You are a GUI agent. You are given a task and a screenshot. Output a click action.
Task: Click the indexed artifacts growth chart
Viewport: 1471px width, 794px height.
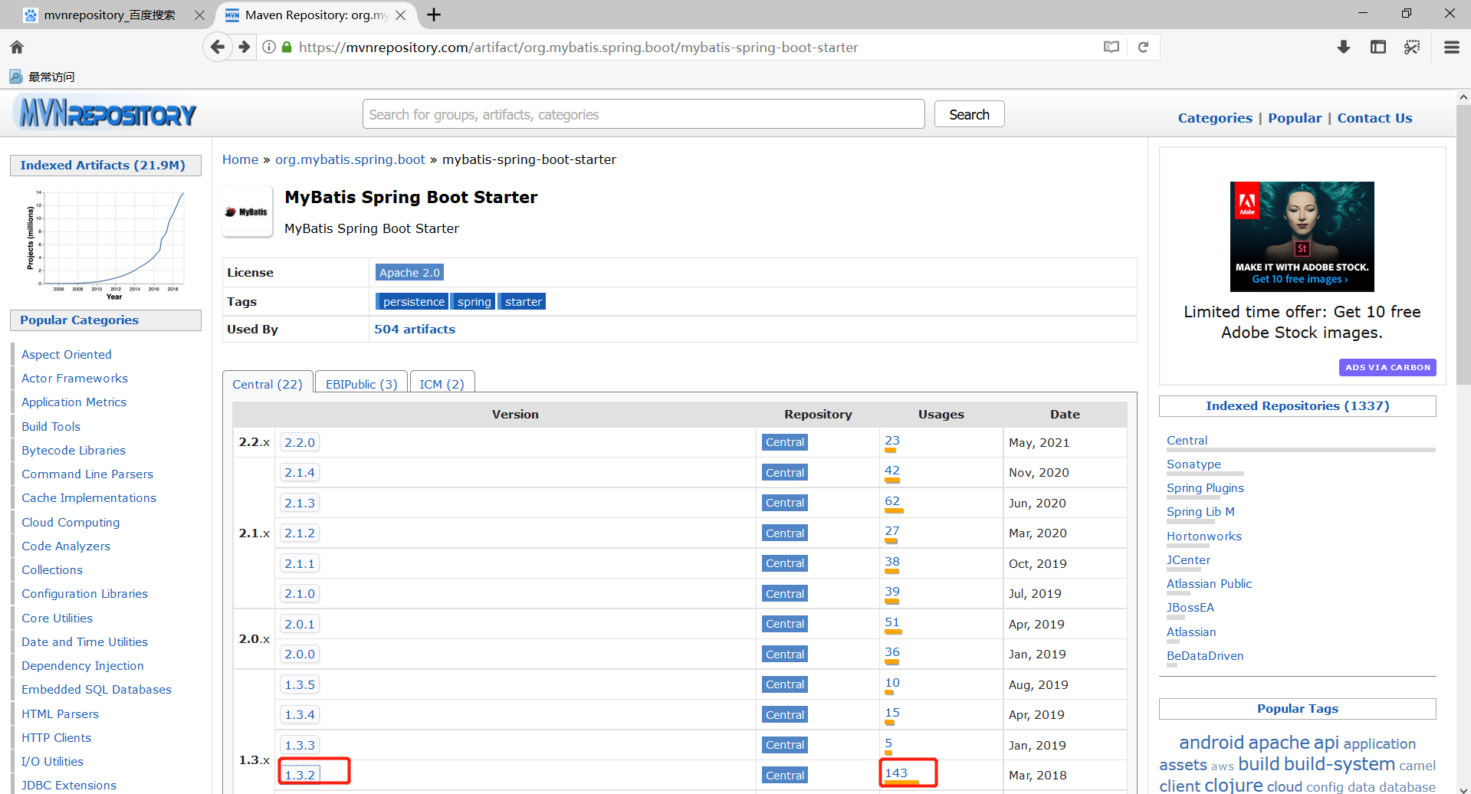click(106, 245)
